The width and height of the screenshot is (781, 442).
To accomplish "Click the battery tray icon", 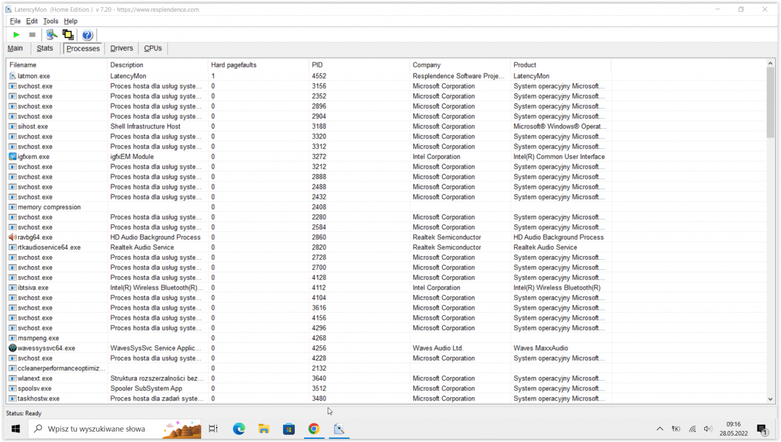I will pyautogui.click(x=676, y=429).
